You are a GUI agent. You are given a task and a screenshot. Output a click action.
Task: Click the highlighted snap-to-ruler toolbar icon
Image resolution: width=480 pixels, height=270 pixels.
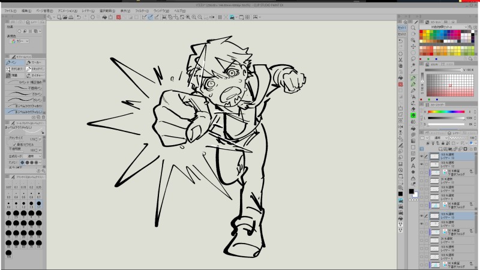[151, 17]
